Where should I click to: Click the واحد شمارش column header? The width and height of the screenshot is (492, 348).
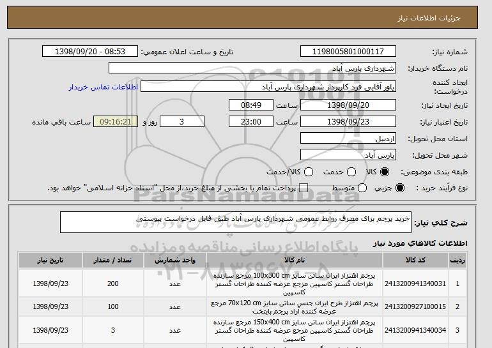175,261
